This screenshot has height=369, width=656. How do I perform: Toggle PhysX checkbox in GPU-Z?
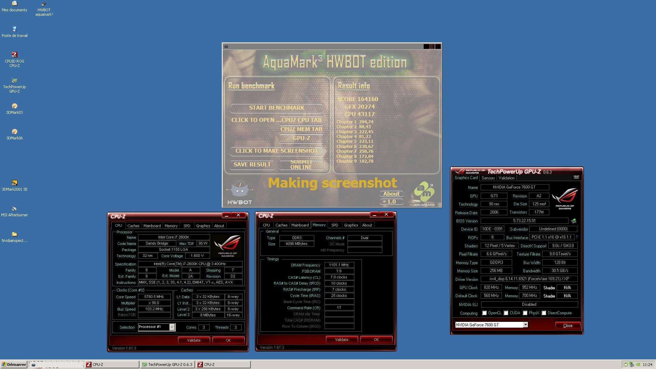(525, 313)
